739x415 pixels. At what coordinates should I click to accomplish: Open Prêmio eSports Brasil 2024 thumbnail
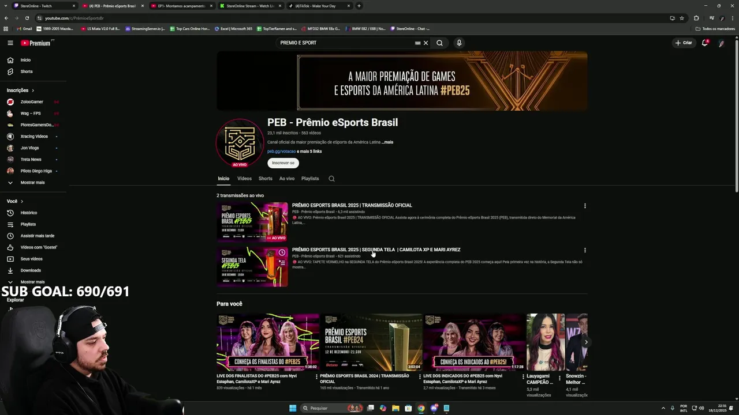pos(371,342)
